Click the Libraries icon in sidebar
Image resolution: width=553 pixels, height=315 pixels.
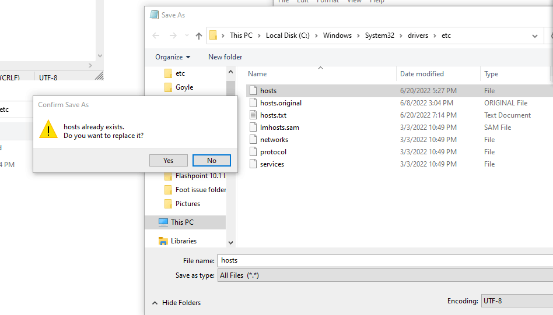[x=163, y=241]
